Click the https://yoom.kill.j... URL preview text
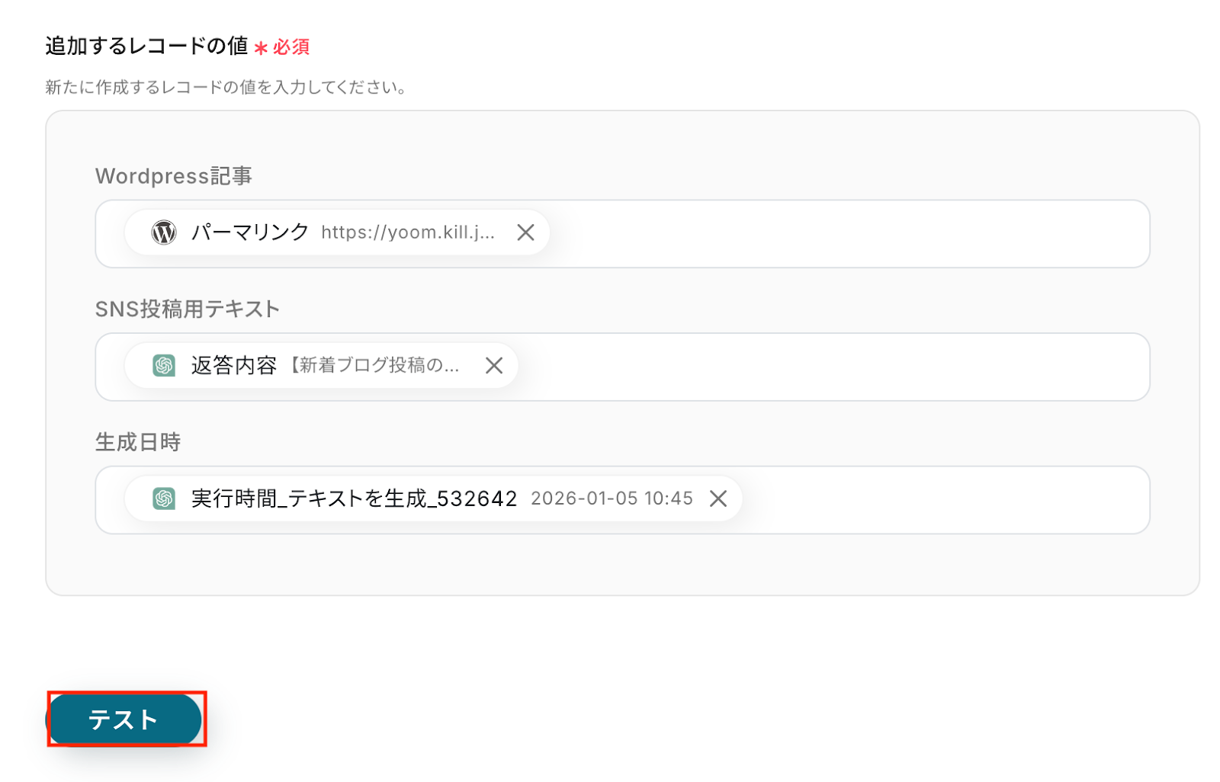1220x782 pixels. [408, 232]
